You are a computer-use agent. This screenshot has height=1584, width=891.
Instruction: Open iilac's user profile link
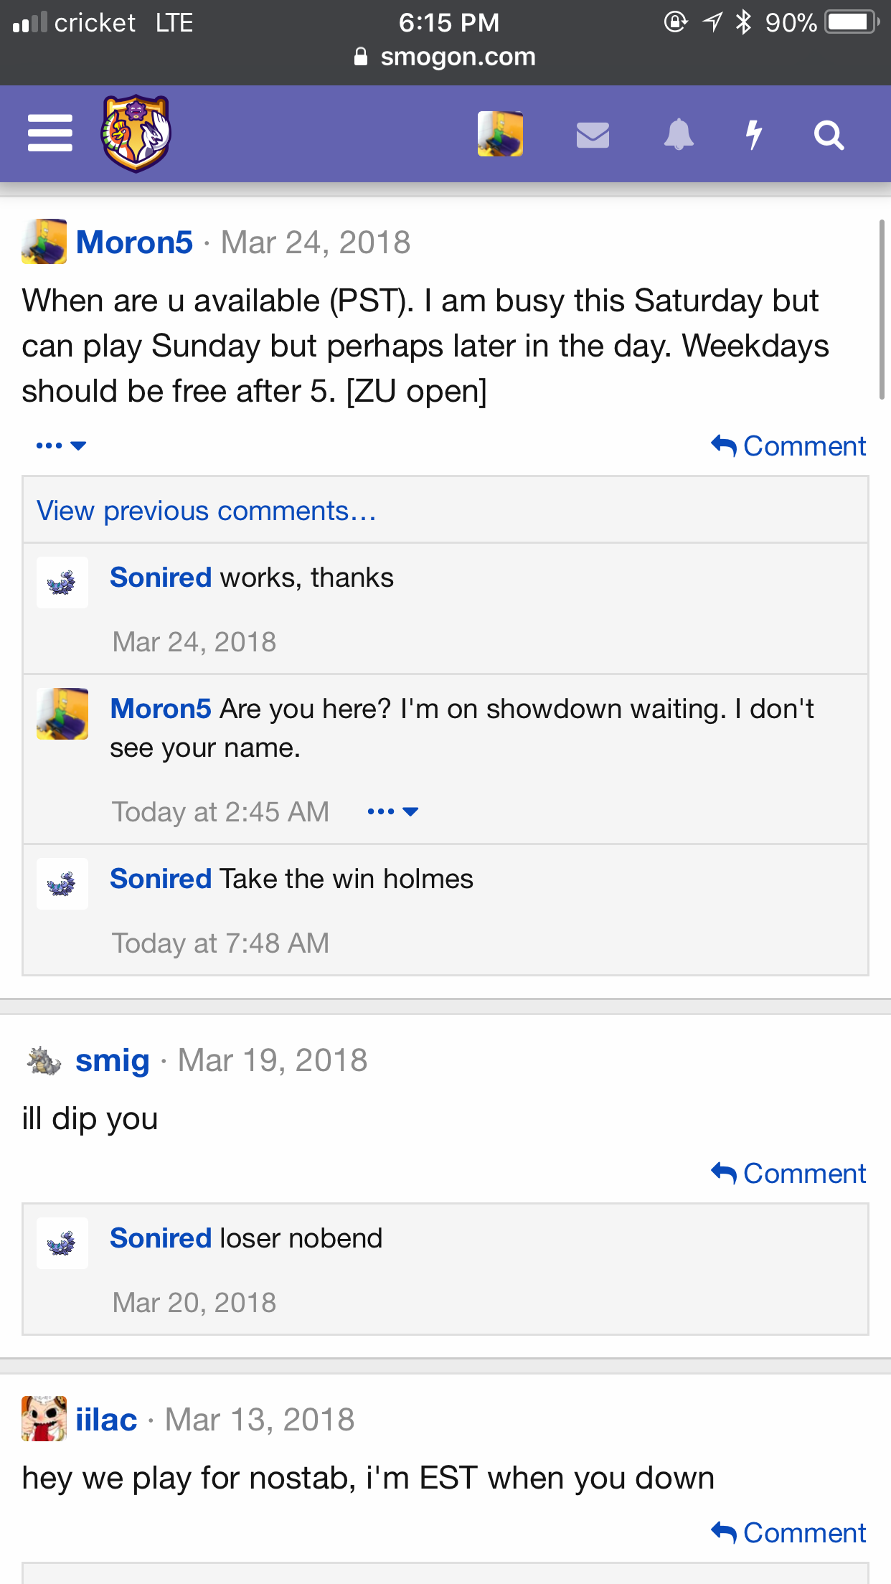[106, 1420]
